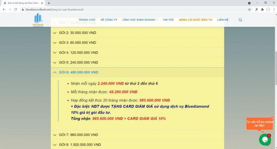Go to TRANG CHỦ menu item

[87, 20]
